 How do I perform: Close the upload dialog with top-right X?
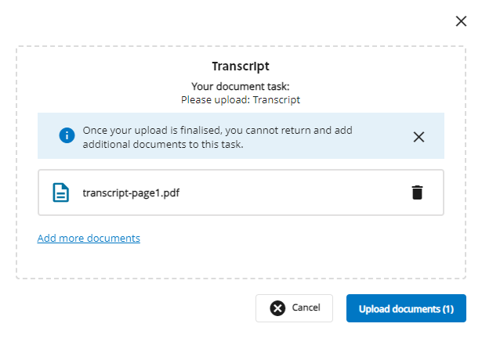461,21
